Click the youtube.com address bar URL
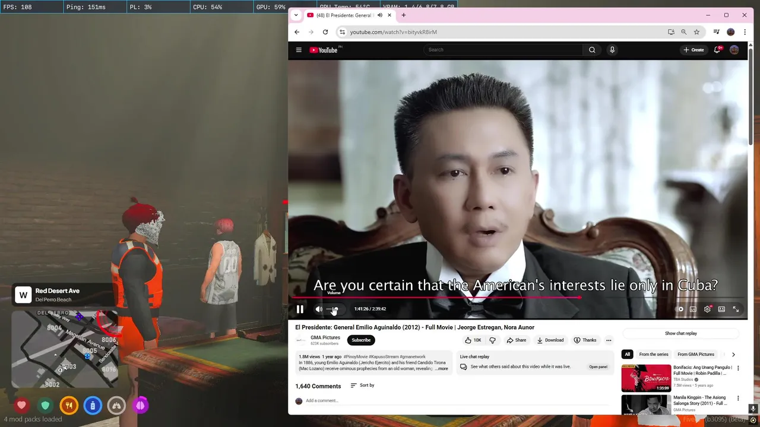The image size is (760, 427). pos(393,32)
